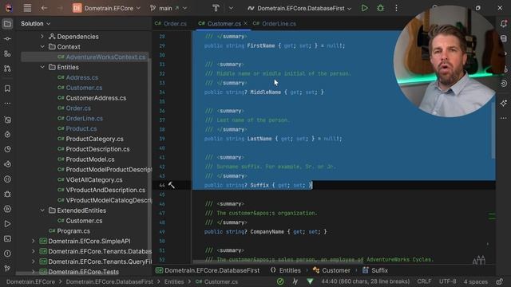Change the UTF-8 file encoding
This screenshot has width=511, height=287.
pyautogui.click(x=447, y=281)
